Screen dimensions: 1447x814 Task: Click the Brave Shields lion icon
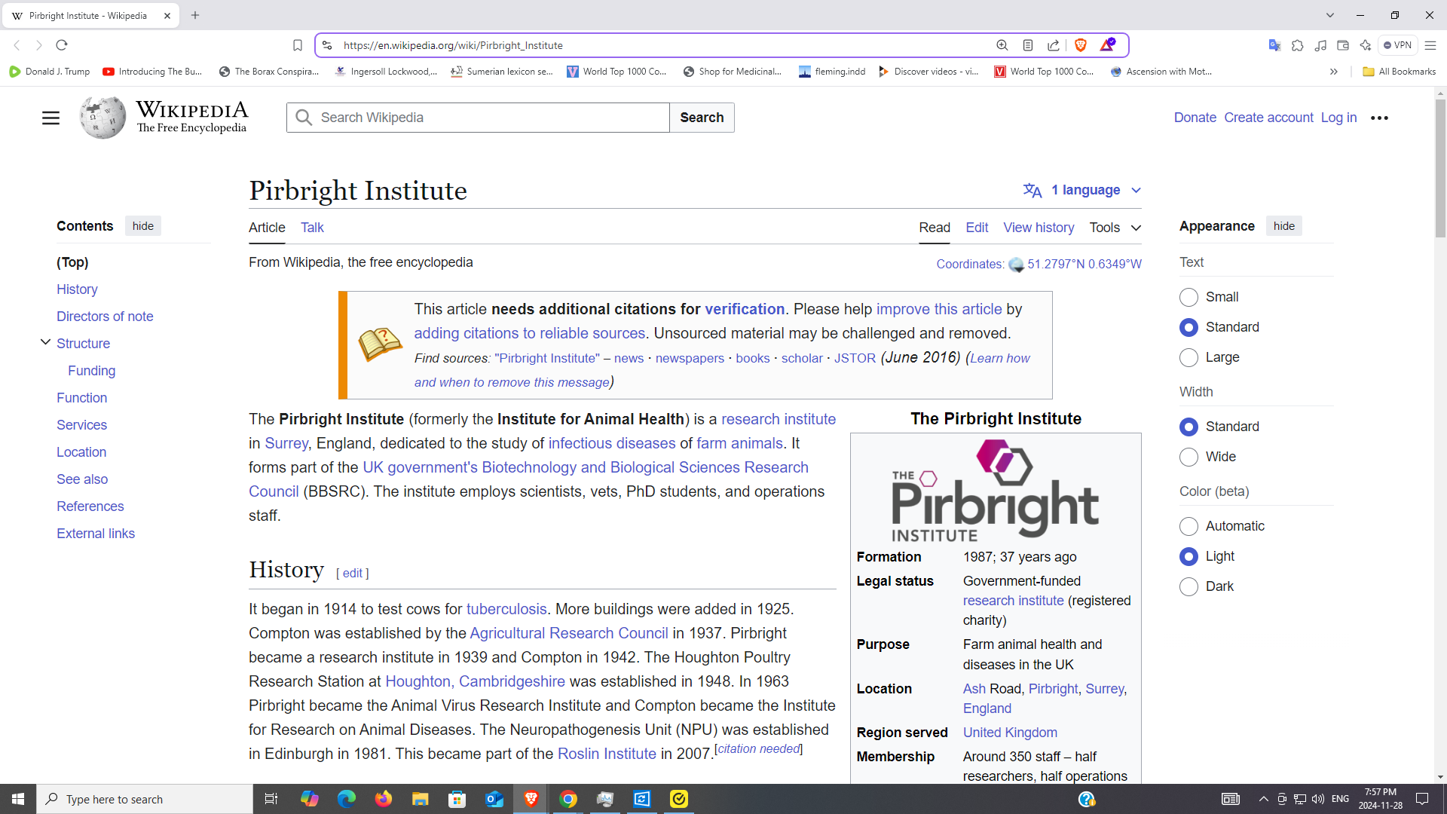coord(1080,45)
